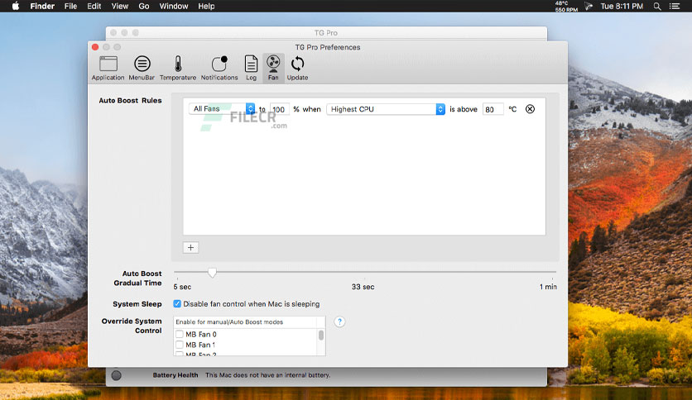Image resolution: width=692 pixels, height=400 pixels.
Task: Open the View menu
Action: (119, 6)
